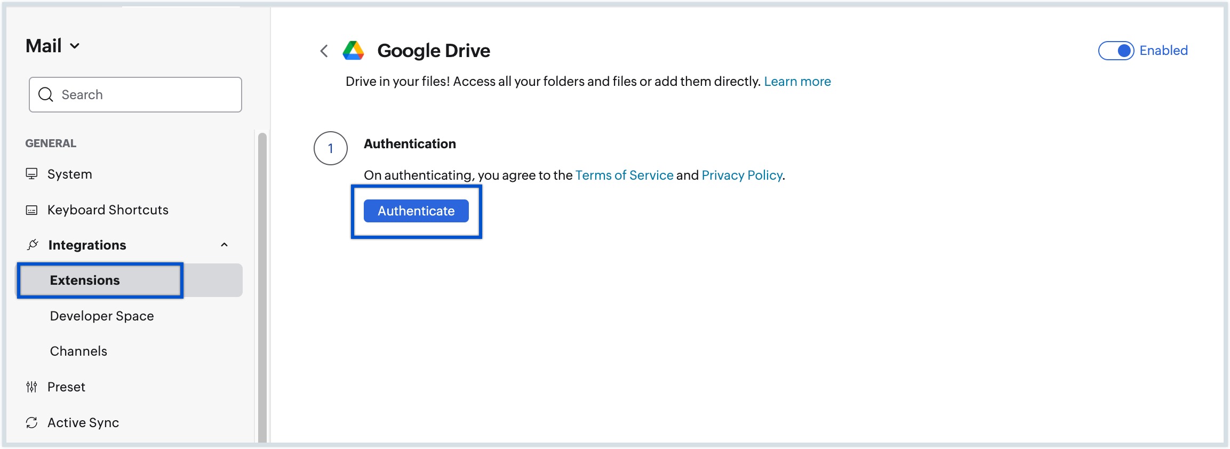Open the Learn more link
This screenshot has width=1230, height=449.
coord(797,82)
